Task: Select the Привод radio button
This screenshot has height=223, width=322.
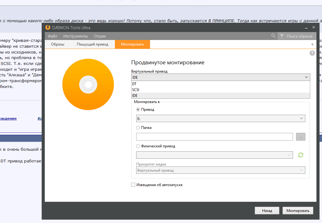Action: 138,110
